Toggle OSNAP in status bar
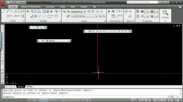The width and height of the screenshot is (183, 102). (x=59, y=100)
